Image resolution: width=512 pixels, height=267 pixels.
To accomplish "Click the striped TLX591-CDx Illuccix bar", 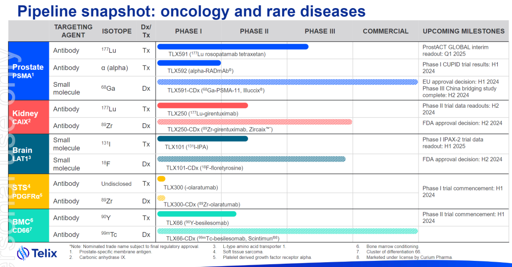I will point(287,82).
